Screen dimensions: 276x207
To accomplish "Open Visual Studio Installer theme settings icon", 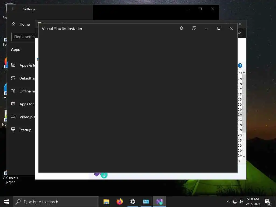I will click(181, 28).
